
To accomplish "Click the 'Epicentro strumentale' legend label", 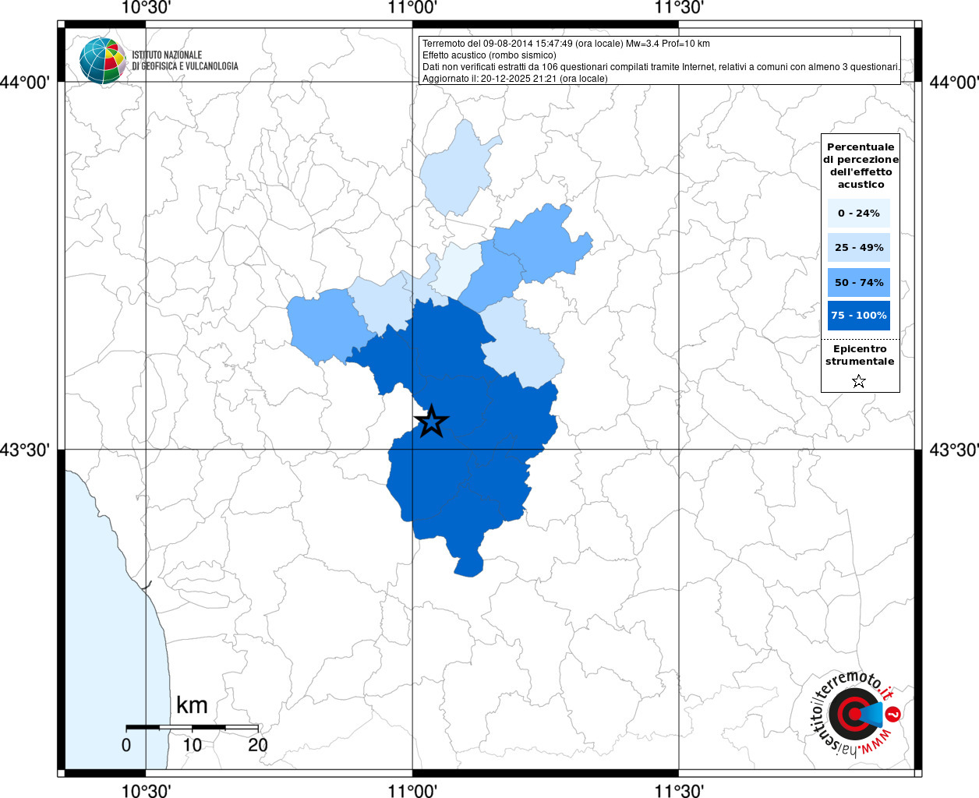I will click(x=860, y=355).
